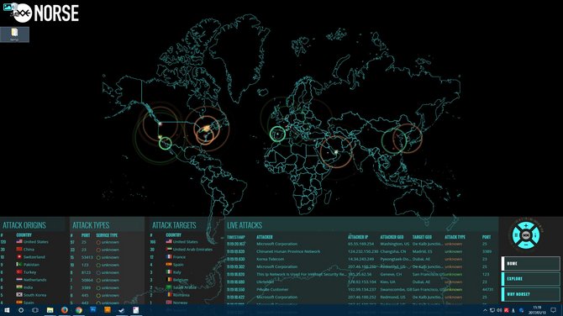
Task: Open Cortana search circle in taskbar
Action: [x=21, y=310]
